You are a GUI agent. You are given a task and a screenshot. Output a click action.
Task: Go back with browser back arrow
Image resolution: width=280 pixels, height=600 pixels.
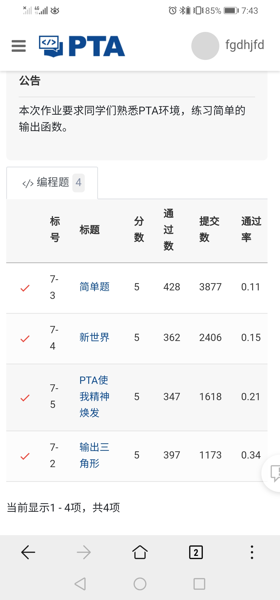(x=28, y=552)
